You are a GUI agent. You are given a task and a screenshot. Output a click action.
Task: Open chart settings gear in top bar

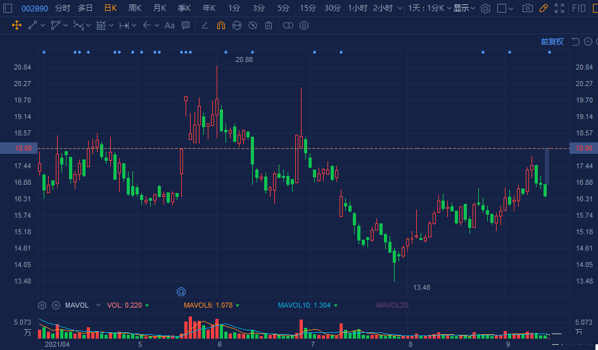[485, 8]
